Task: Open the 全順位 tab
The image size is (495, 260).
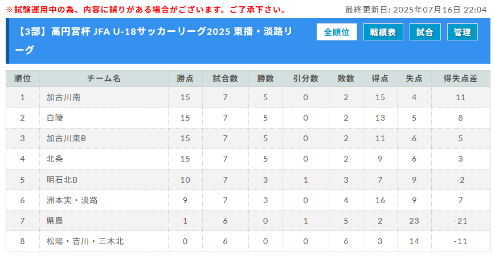Action: [x=337, y=32]
